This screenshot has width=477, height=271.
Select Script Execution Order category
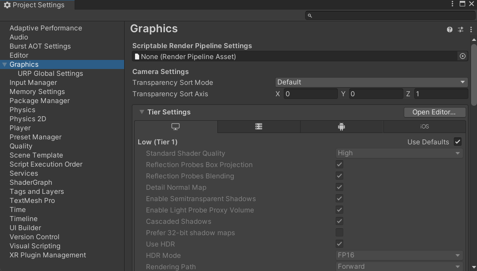click(46, 164)
